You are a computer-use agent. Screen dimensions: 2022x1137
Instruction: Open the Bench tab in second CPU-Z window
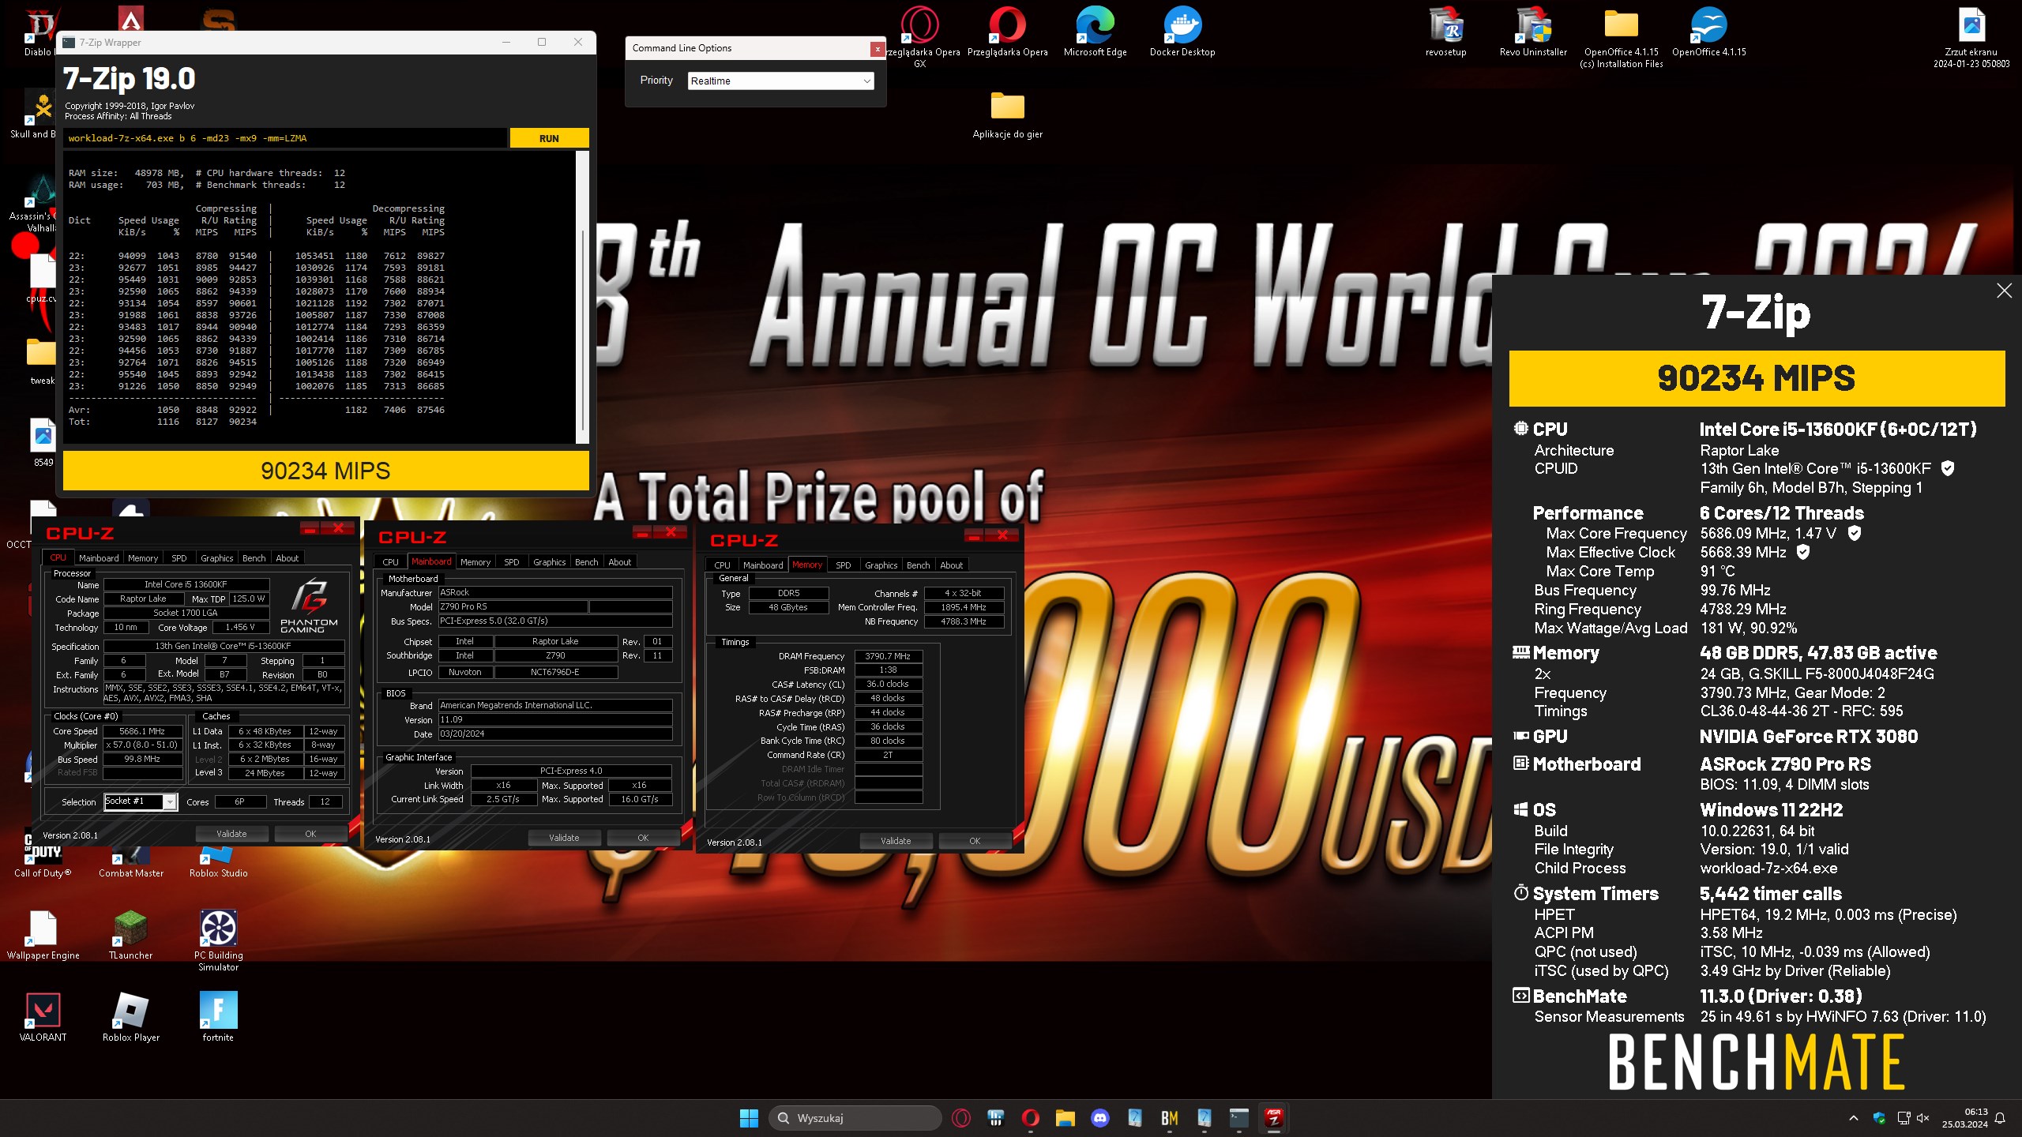coord(586,562)
